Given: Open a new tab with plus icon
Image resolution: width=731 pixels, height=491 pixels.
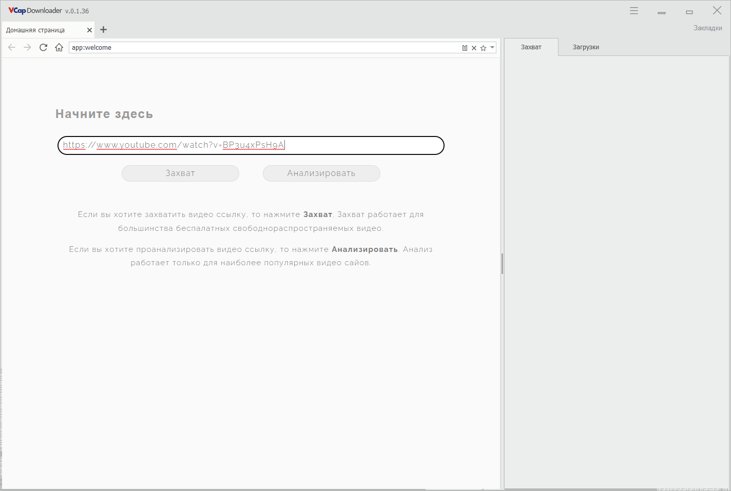Looking at the screenshot, I should [x=103, y=30].
